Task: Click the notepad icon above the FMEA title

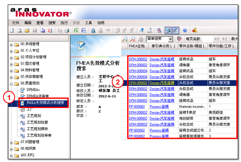Action: point(81,46)
